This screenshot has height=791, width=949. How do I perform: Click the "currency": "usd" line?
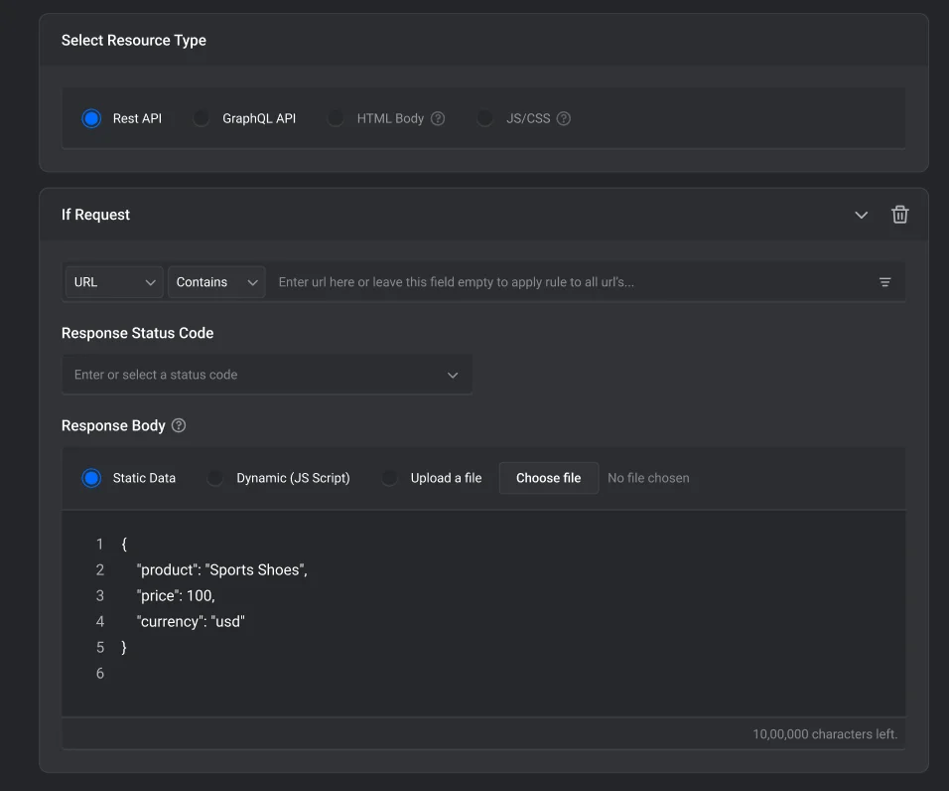click(191, 621)
